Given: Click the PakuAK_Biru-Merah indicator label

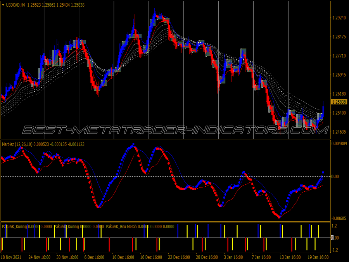Looking at the screenshot, I should 121,227.
